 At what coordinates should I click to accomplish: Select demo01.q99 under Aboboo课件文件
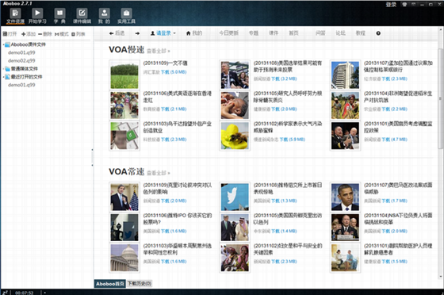(x=21, y=52)
